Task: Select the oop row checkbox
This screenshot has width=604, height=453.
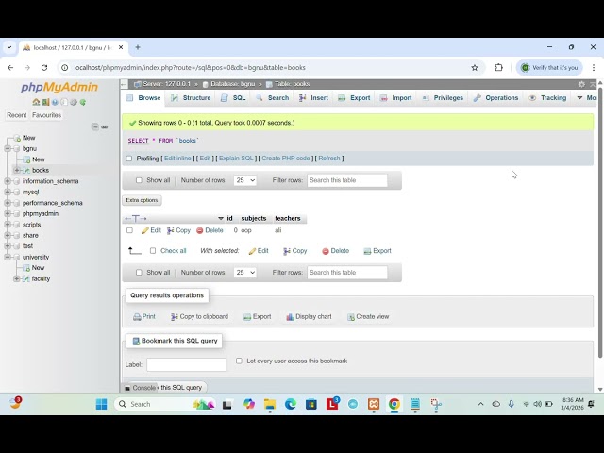Action: [130, 230]
